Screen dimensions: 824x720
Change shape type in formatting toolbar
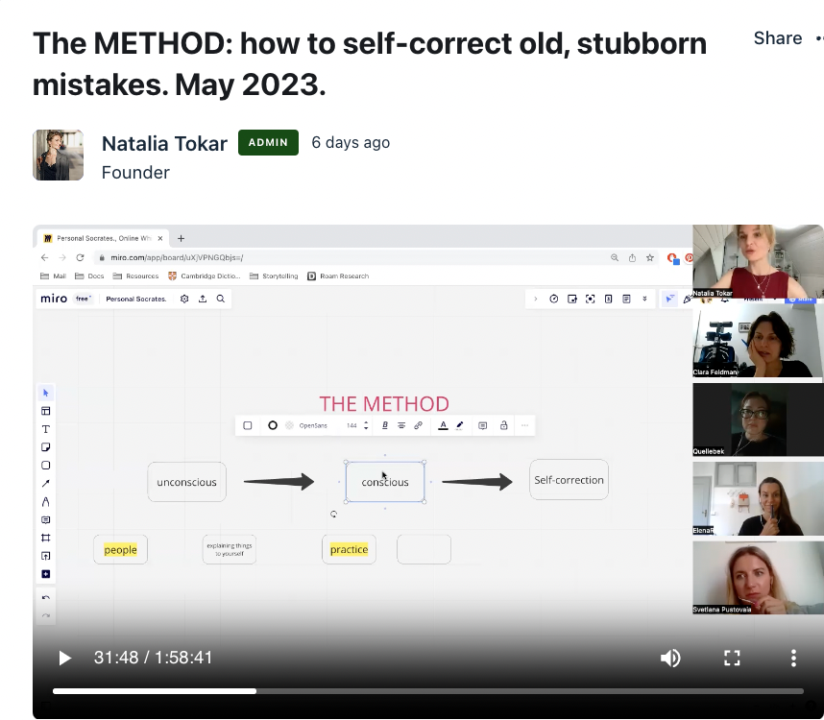point(248,425)
